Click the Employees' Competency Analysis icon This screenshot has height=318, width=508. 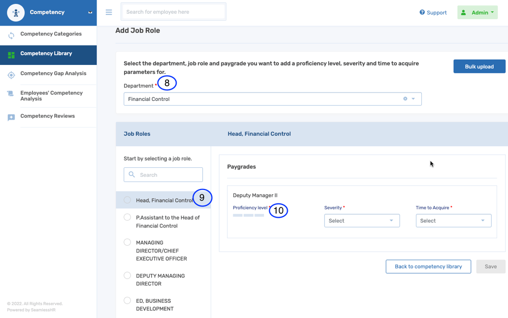[x=10, y=94]
